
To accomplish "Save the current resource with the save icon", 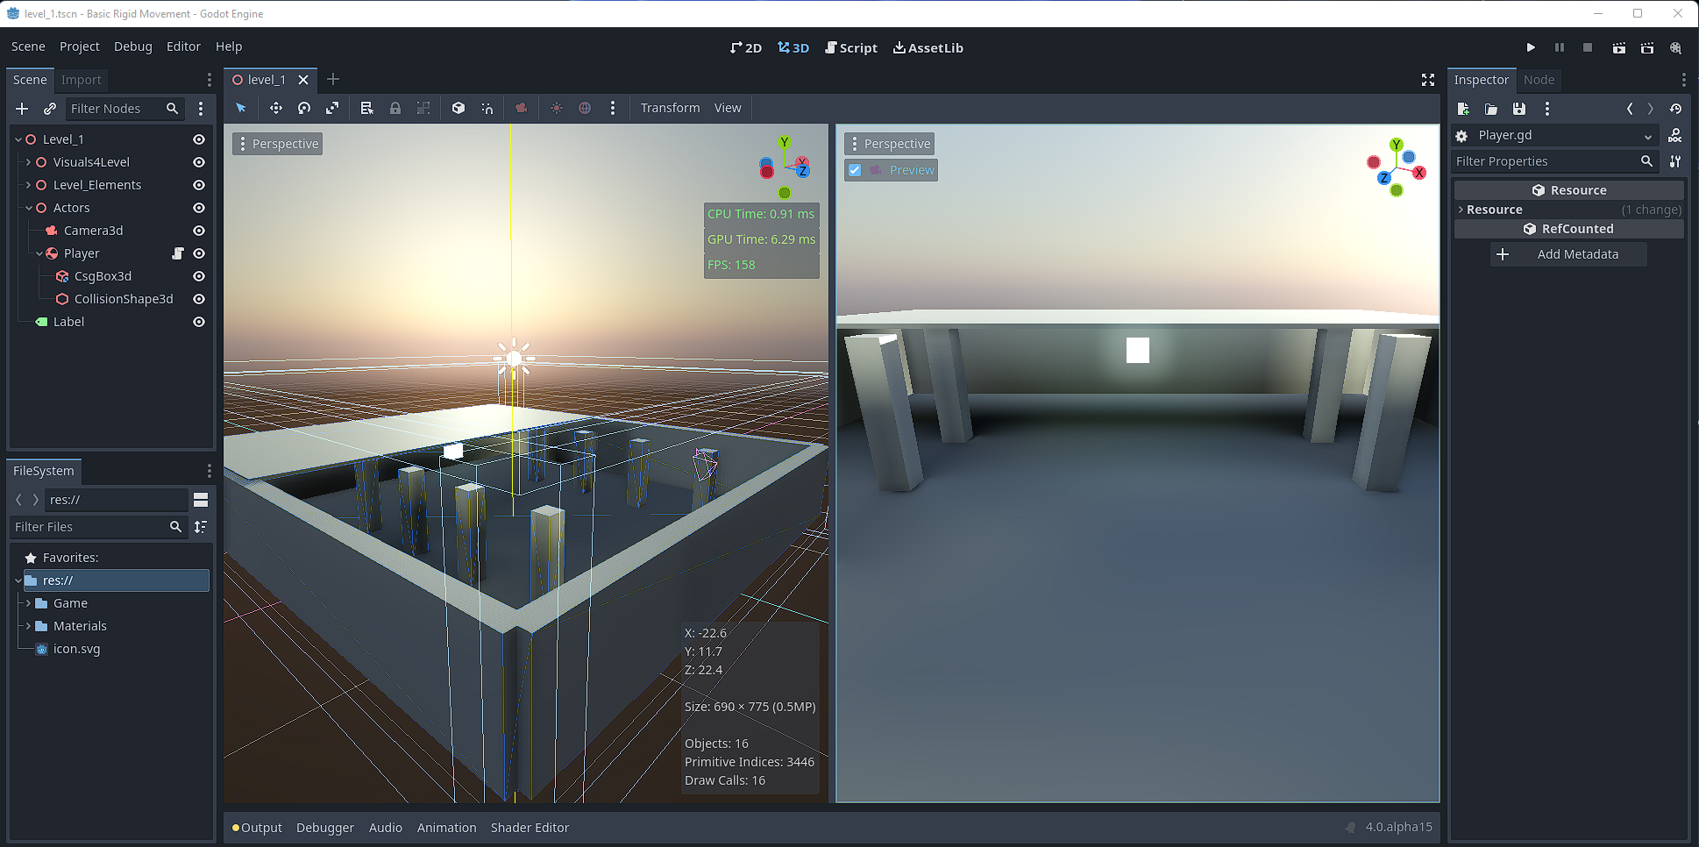I will pyautogui.click(x=1519, y=109).
